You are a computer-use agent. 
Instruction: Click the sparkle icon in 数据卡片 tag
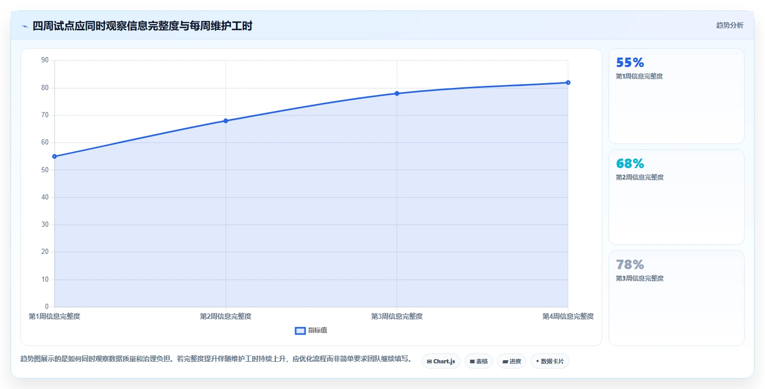[x=537, y=361]
